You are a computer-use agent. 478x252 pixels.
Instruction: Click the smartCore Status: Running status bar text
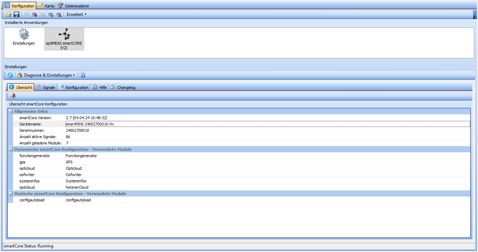click(29, 246)
